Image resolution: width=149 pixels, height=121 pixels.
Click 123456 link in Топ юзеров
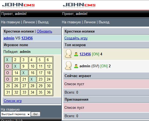point(85,54)
